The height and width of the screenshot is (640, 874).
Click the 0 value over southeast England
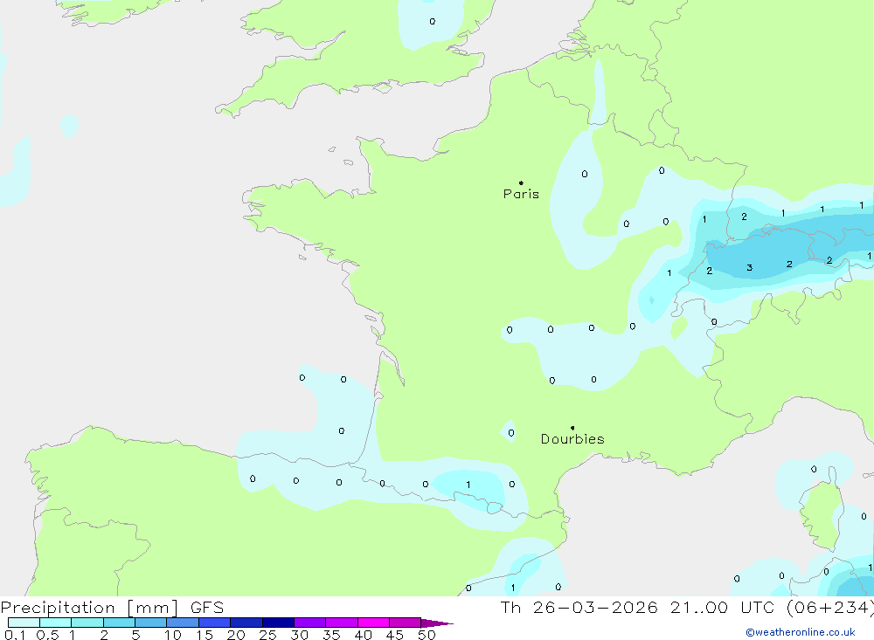coord(433,21)
